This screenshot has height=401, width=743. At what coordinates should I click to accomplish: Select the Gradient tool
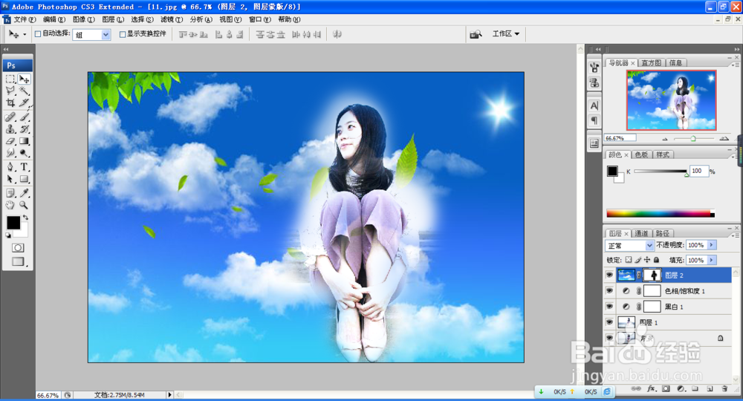point(25,141)
